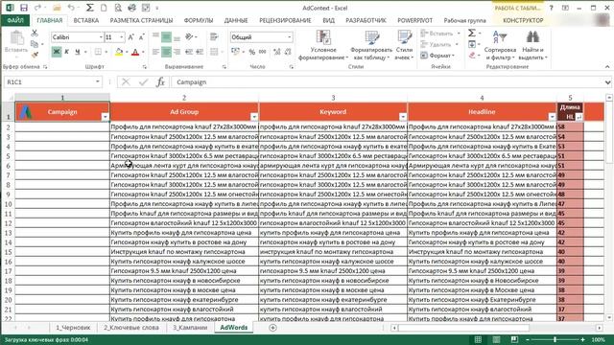
Task: Add a new sheet with plus button
Action: click(x=272, y=328)
